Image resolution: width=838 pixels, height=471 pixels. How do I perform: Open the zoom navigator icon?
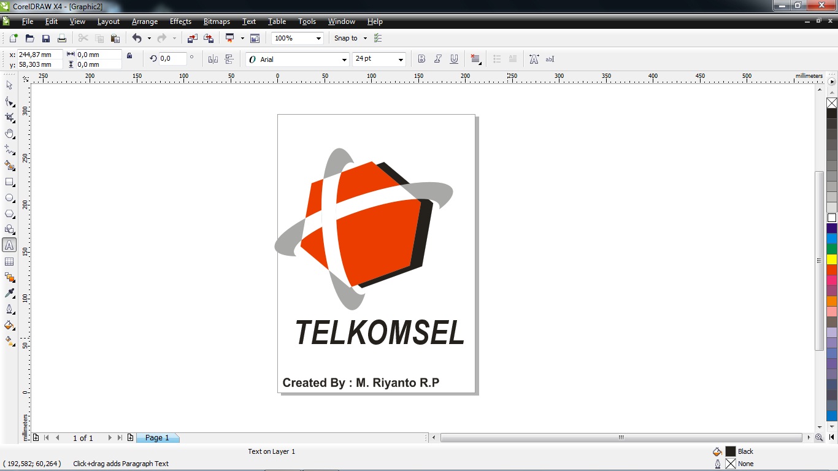(819, 438)
